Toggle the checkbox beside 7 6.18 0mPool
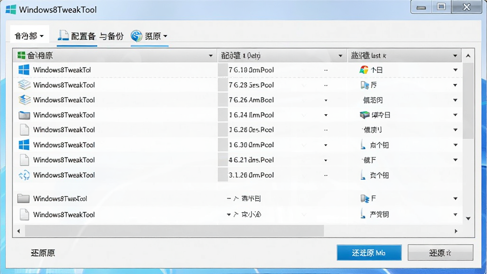Viewport: 487px width, 274px height. coord(223,70)
